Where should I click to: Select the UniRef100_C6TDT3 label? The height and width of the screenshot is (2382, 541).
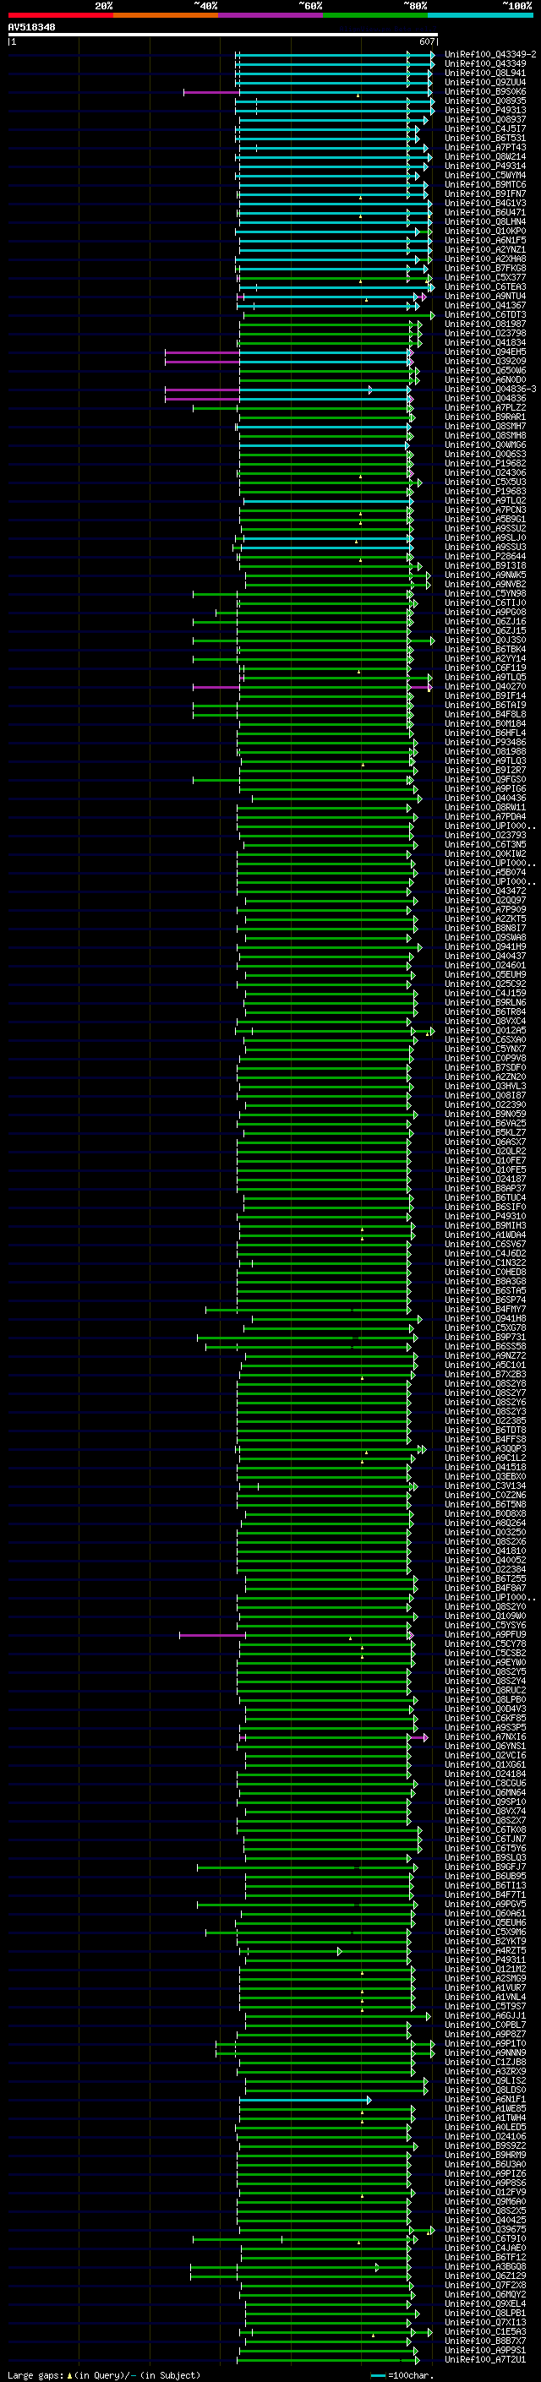pyautogui.click(x=484, y=314)
